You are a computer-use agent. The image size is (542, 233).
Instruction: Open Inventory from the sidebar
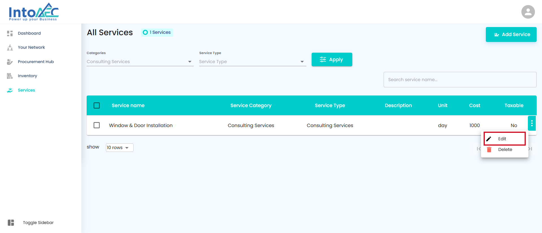[x=27, y=76]
